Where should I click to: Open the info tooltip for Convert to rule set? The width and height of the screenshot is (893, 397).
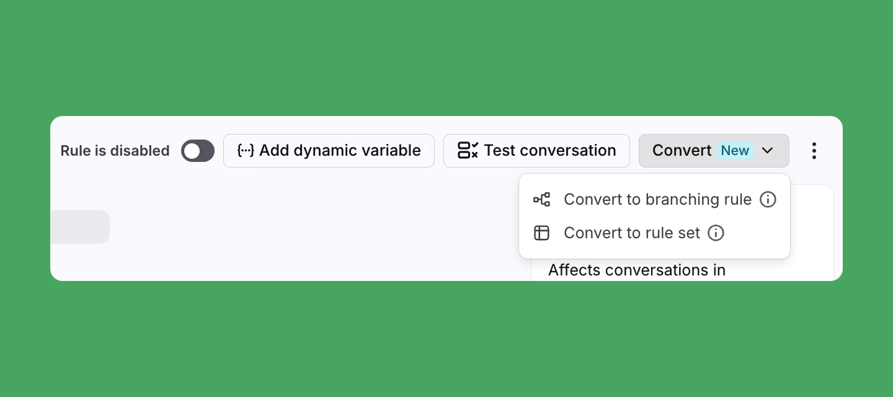click(716, 233)
